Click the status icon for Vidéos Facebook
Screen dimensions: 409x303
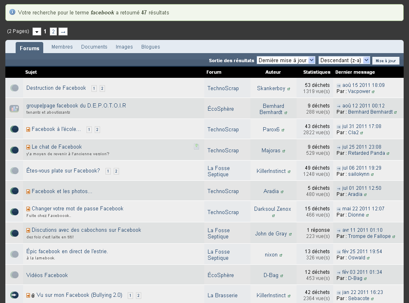(x=14, y=275)
